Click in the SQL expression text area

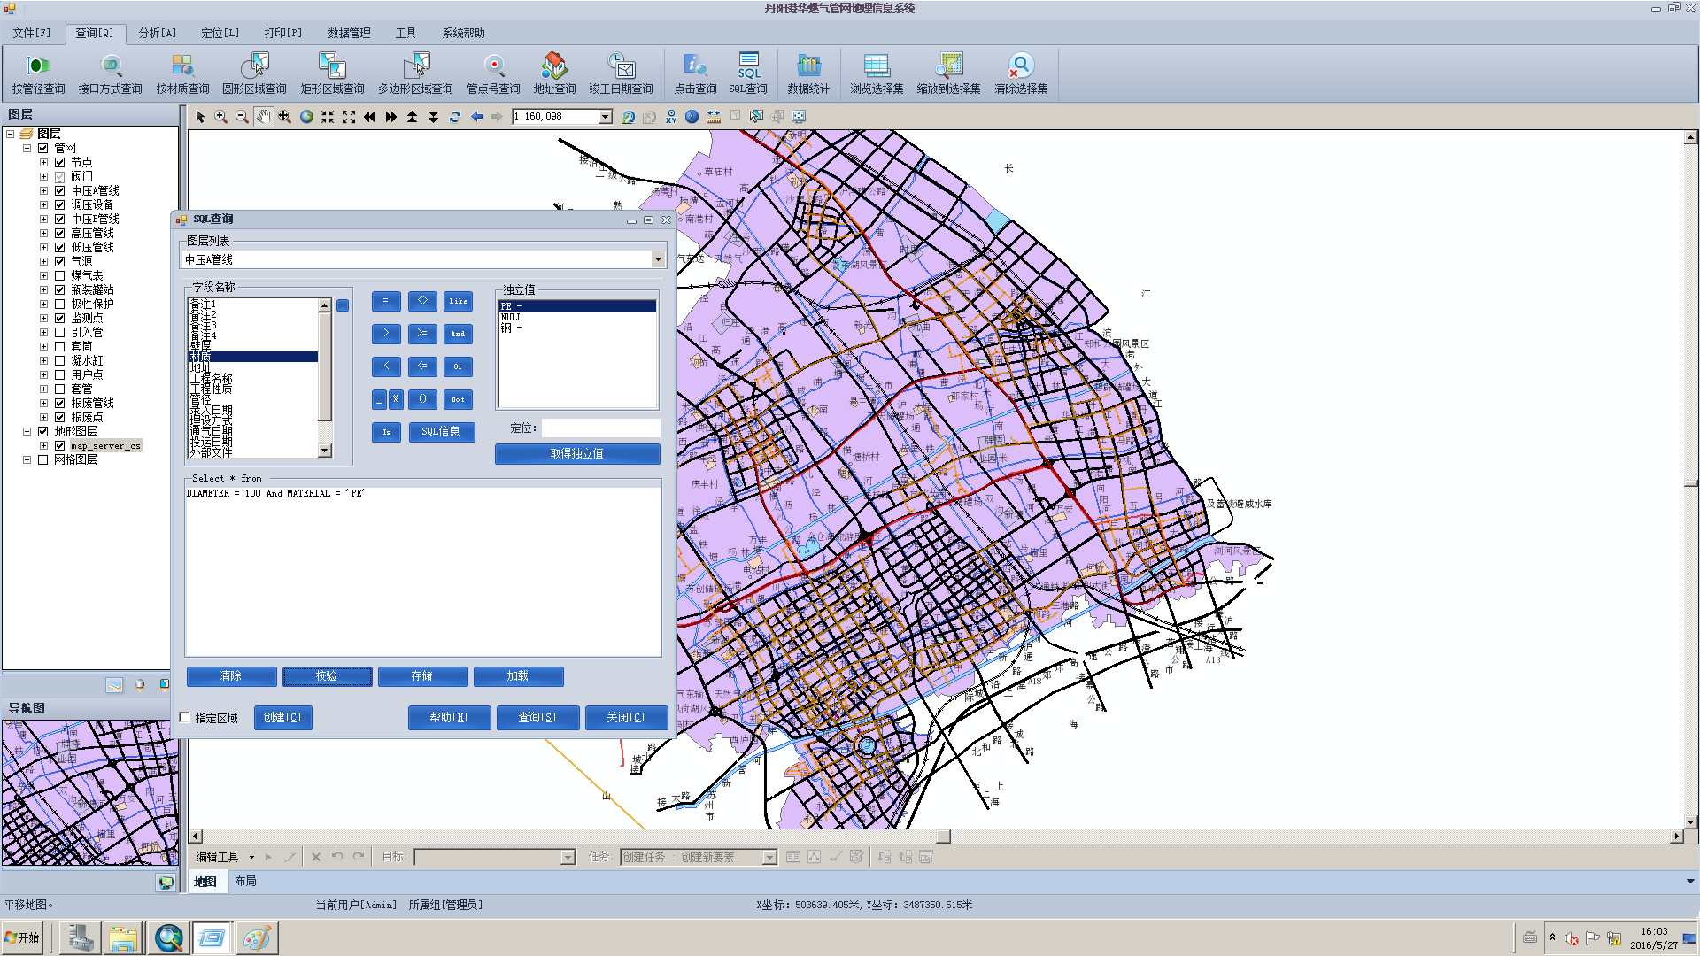pyautogui.click(x=423, y=571)
